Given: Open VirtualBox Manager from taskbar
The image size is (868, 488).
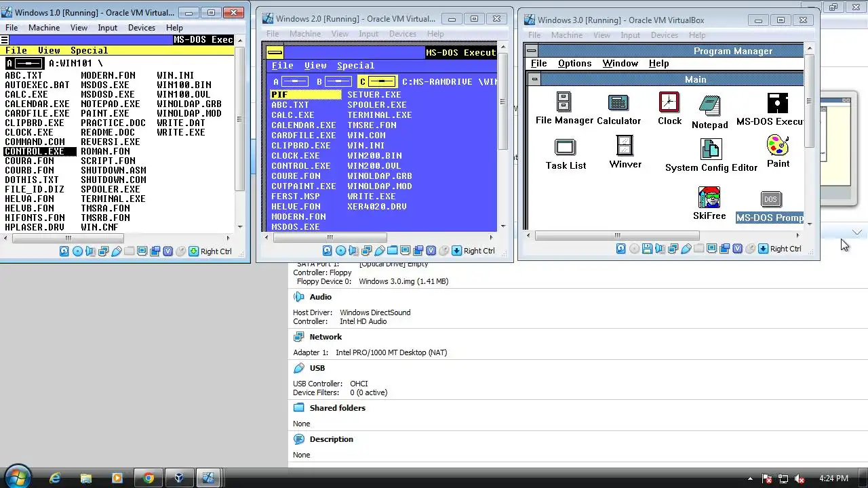Looking at the screenshot, I should 178,478.
